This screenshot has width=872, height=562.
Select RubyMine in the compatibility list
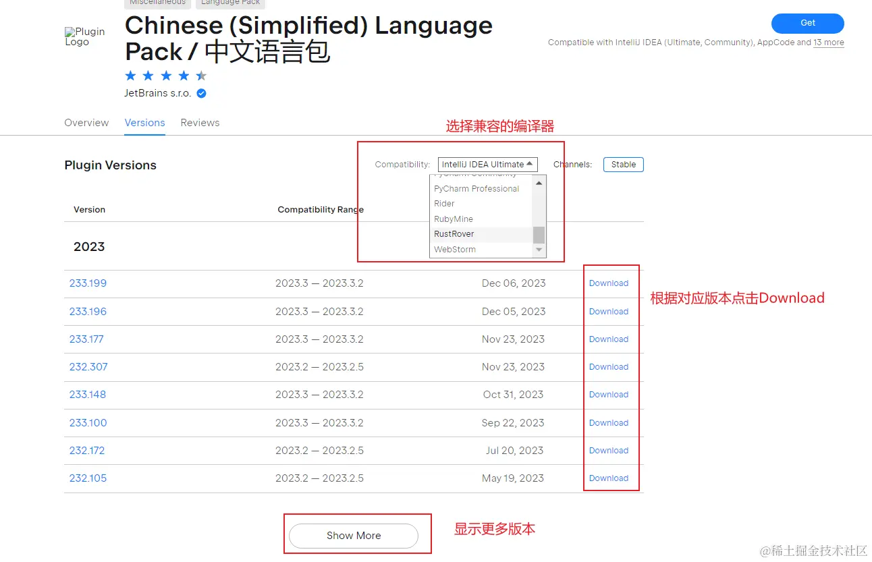point(454,219)
